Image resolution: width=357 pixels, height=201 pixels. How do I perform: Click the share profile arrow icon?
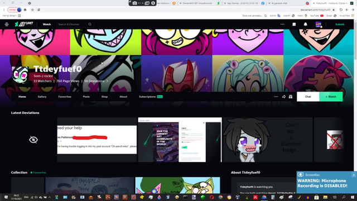pyautogui.click(x=284, y=97)
